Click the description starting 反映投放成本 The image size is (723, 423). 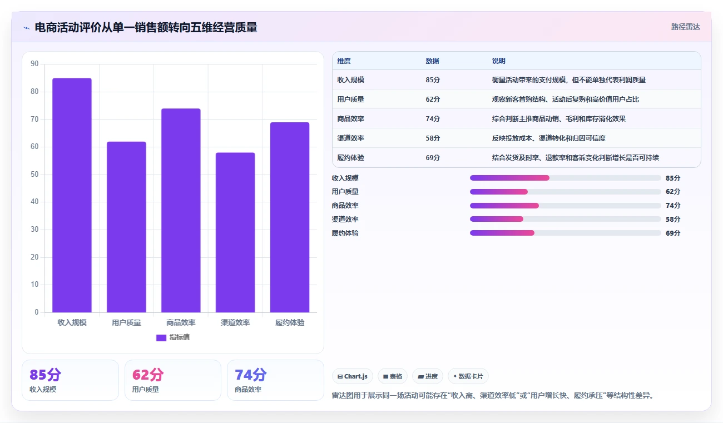click(x=548, y=138)
